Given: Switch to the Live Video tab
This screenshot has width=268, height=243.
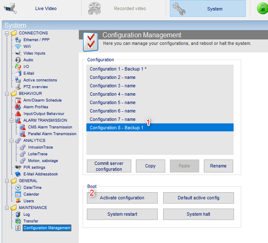Looking at the screenshot, I should click(46, 8).
